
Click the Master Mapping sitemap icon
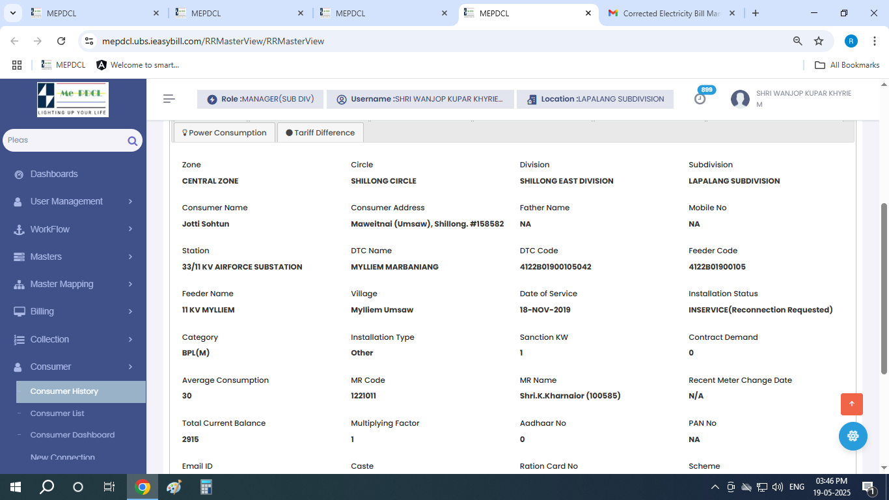[x=18, y=285]
